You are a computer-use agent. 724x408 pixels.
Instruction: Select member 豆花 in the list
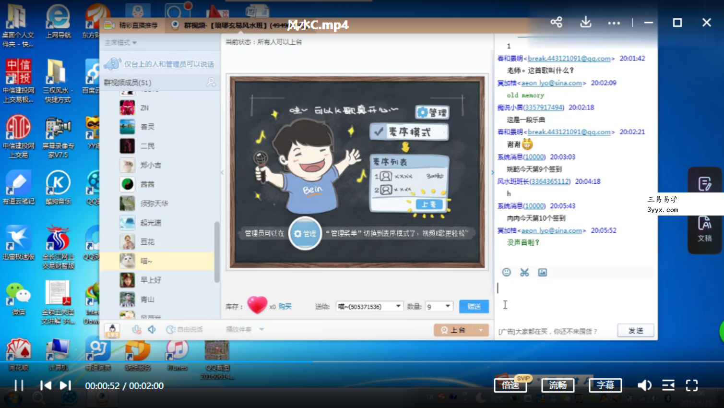pyautogui.click(x=157, y=242)
